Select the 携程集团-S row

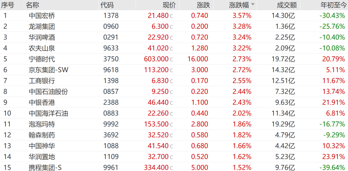(174, 167)
